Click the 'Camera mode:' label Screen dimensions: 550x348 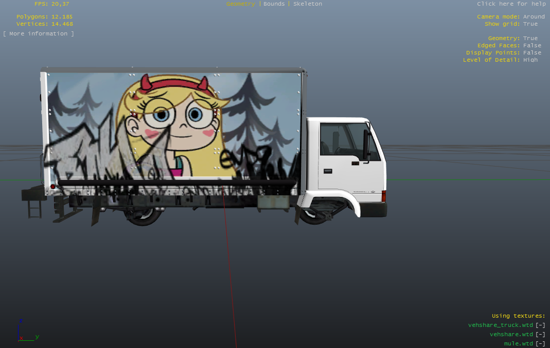pos(499,17)
